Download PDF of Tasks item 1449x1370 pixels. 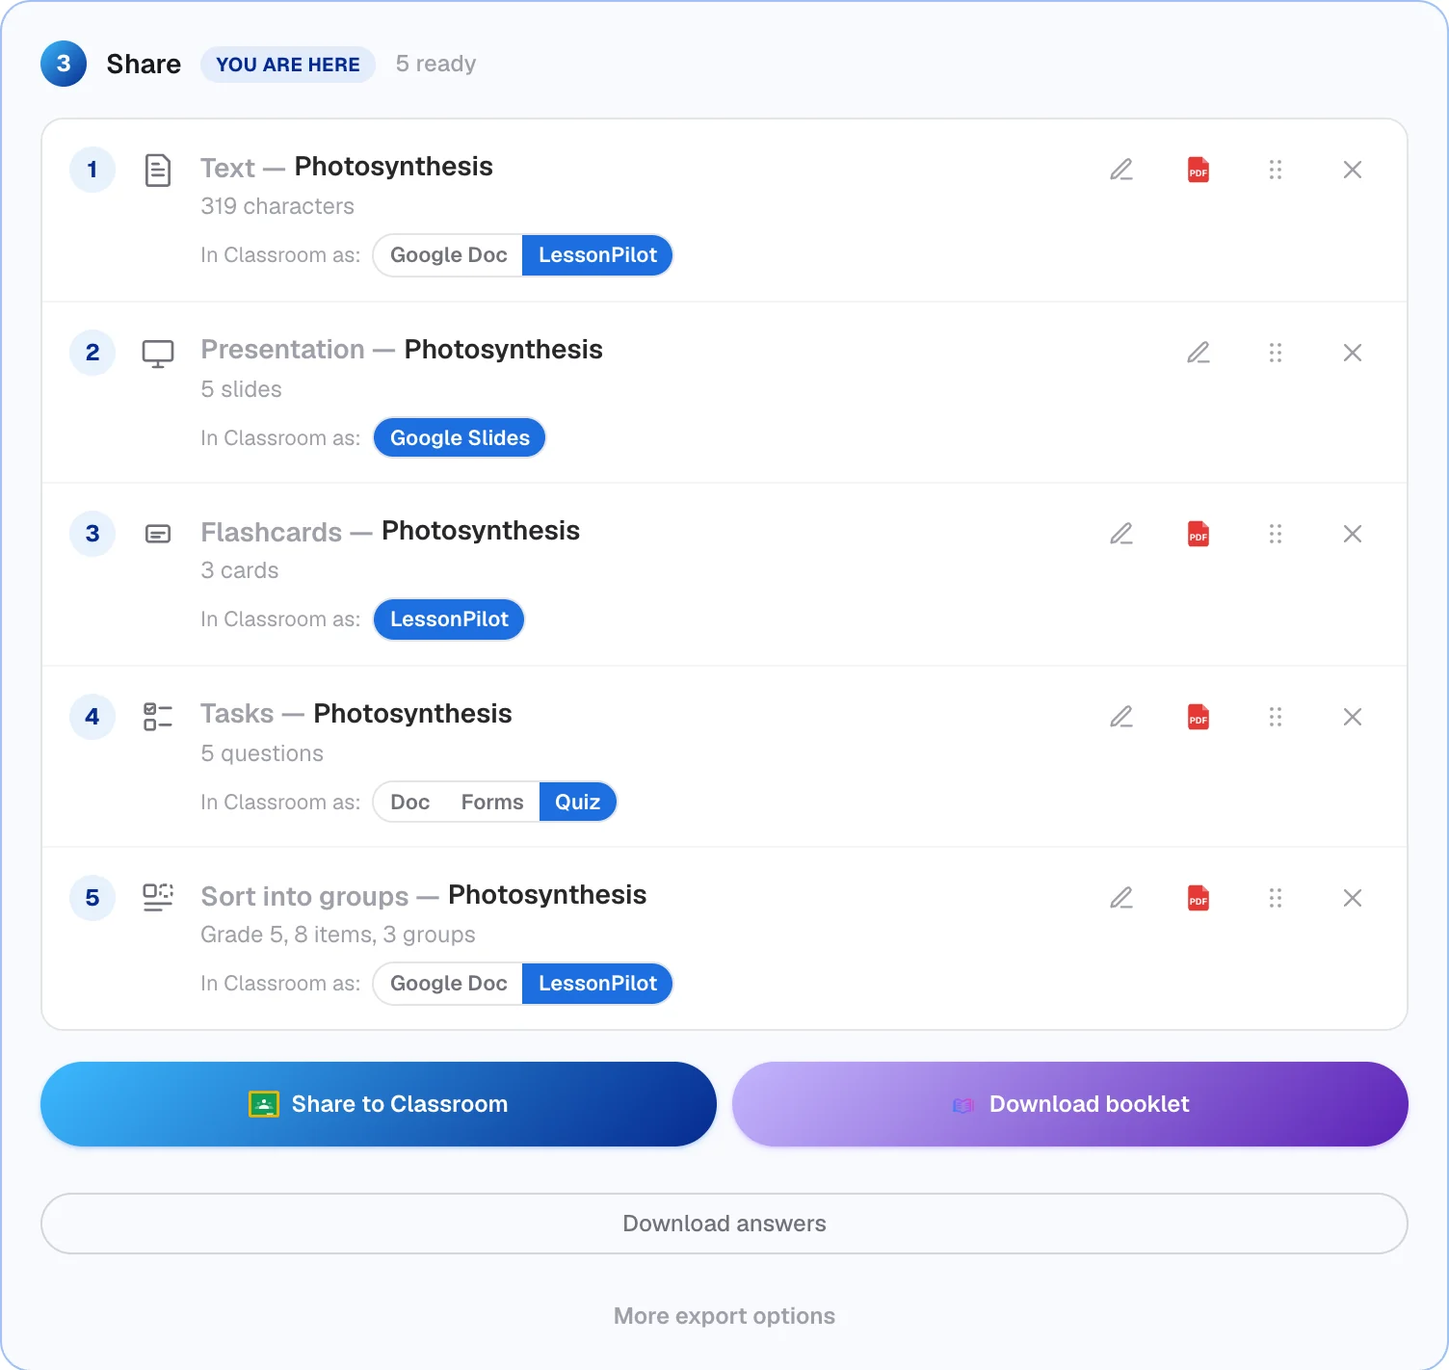coord(1199,717)
